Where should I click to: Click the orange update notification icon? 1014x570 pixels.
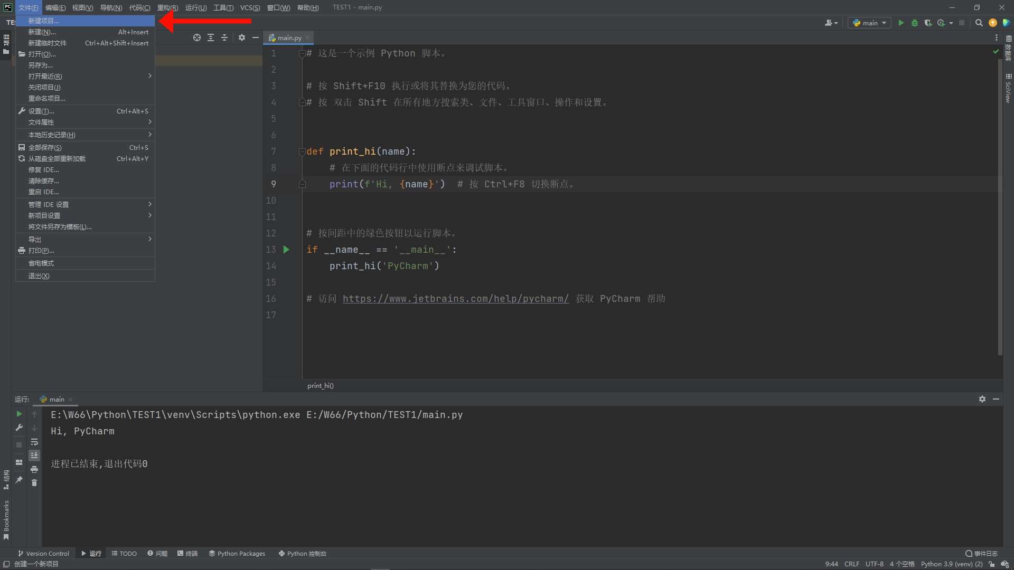[993, 23]
